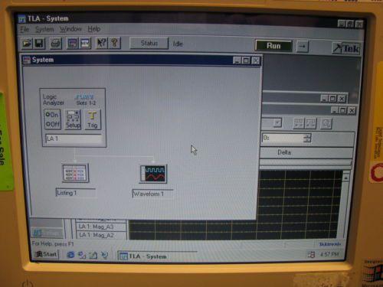Click the question mark help icon
The width and height of the screenshot is (383, 287).
tap(114, 43)
